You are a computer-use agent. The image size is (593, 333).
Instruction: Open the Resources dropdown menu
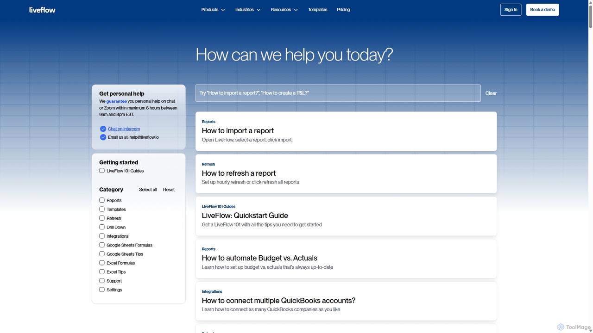[x=284, y=10]
